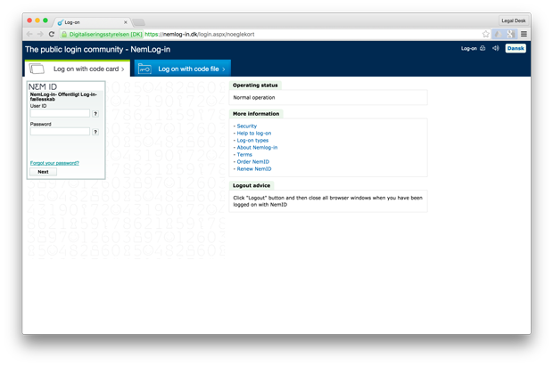The height and width of the screenshot is (366, 553).
Task: Click the Log-on padlock icon in header
Action: [483, 48]
